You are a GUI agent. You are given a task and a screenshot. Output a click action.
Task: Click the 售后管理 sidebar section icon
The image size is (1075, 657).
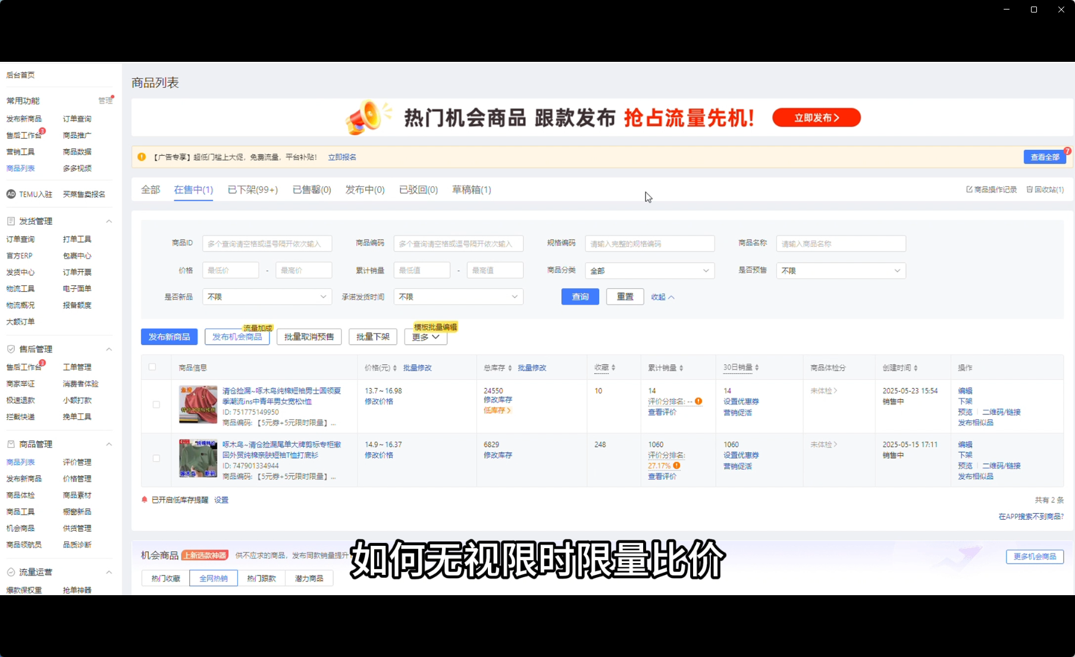[10, 349]
